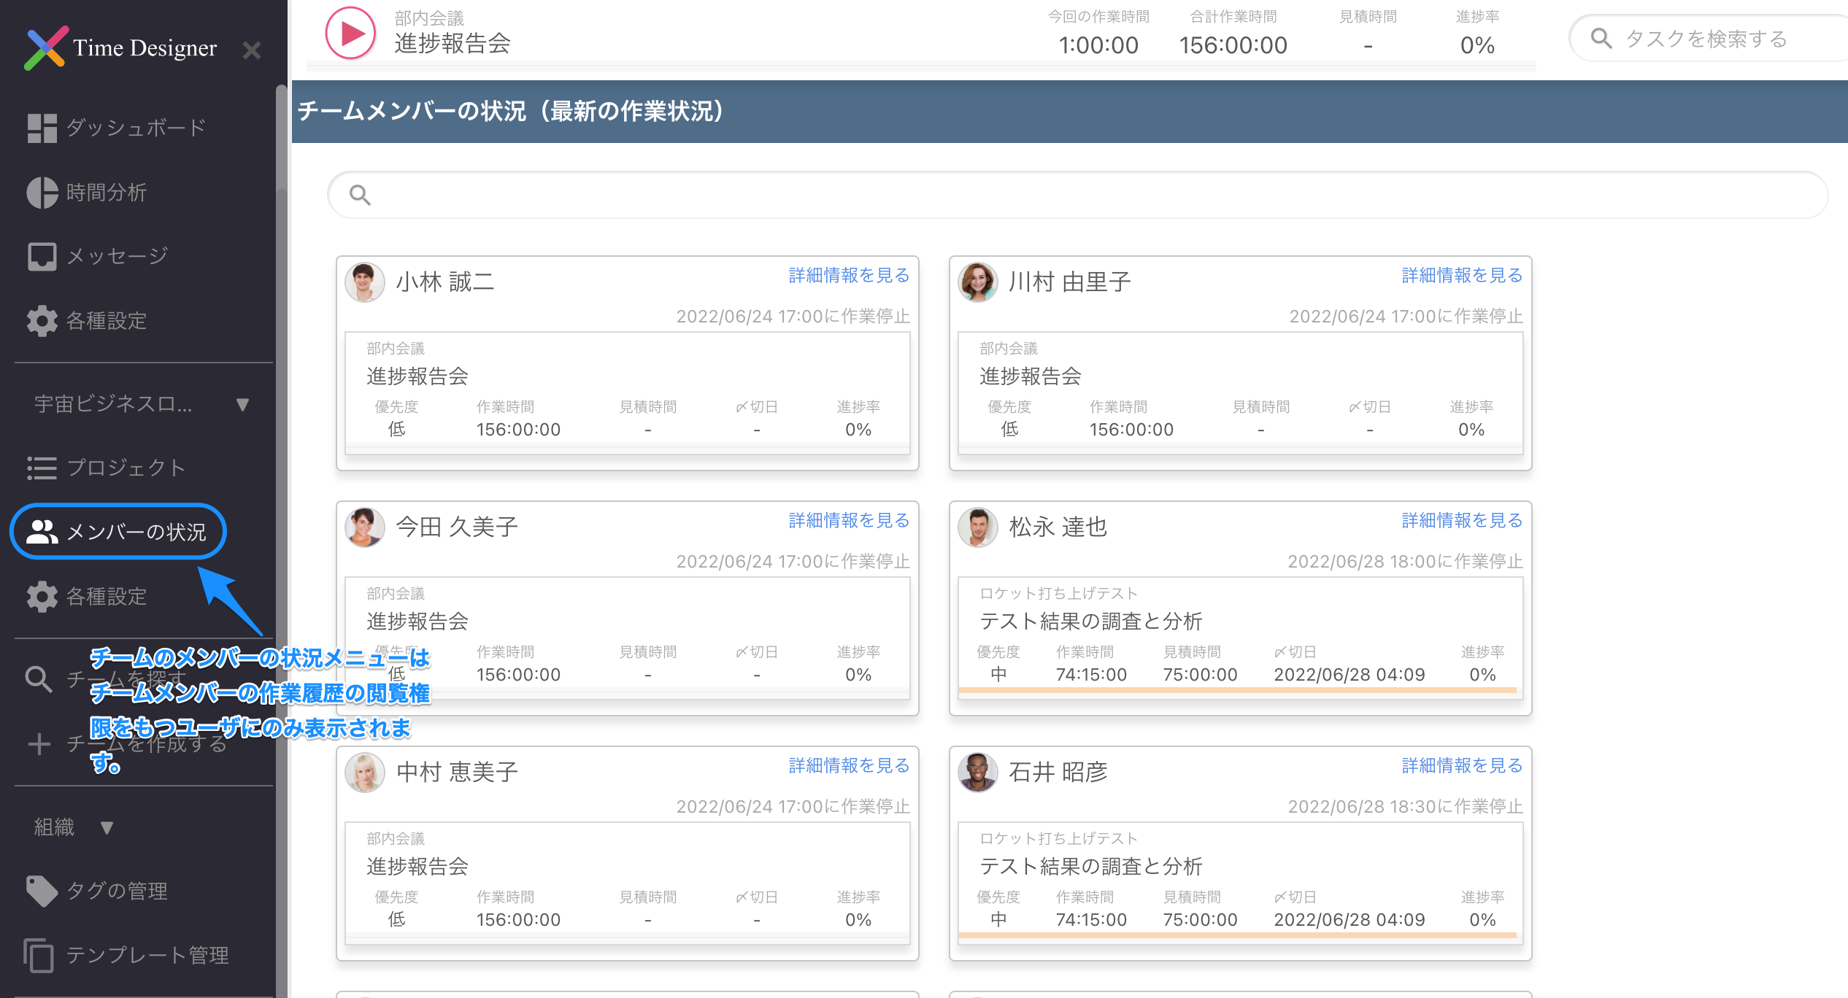Close sidebar with the X icon

point(252,50)
